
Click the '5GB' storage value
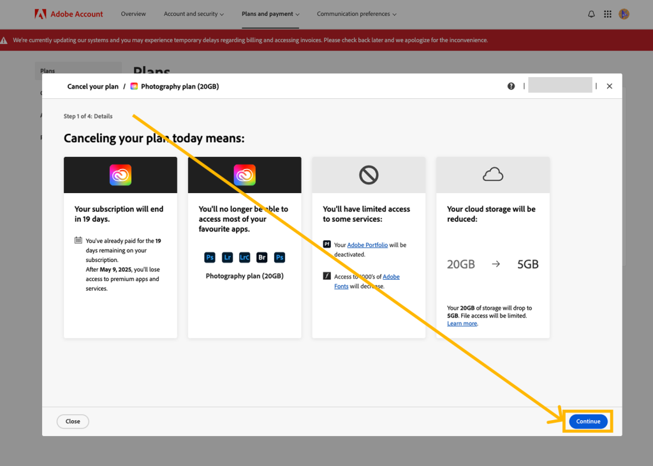527,265
